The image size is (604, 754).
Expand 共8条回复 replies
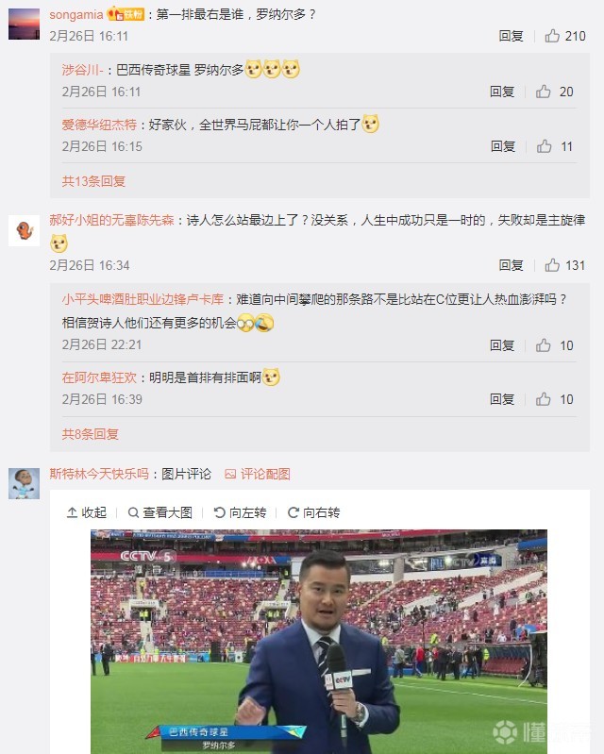click(91, 434)
